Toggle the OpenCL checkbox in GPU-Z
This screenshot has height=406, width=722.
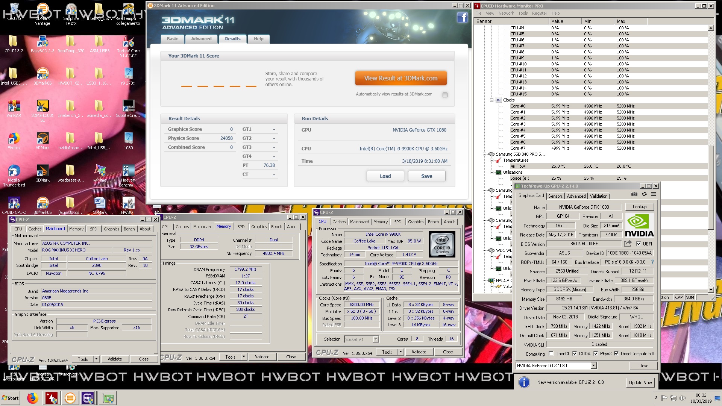click(551, 353)
